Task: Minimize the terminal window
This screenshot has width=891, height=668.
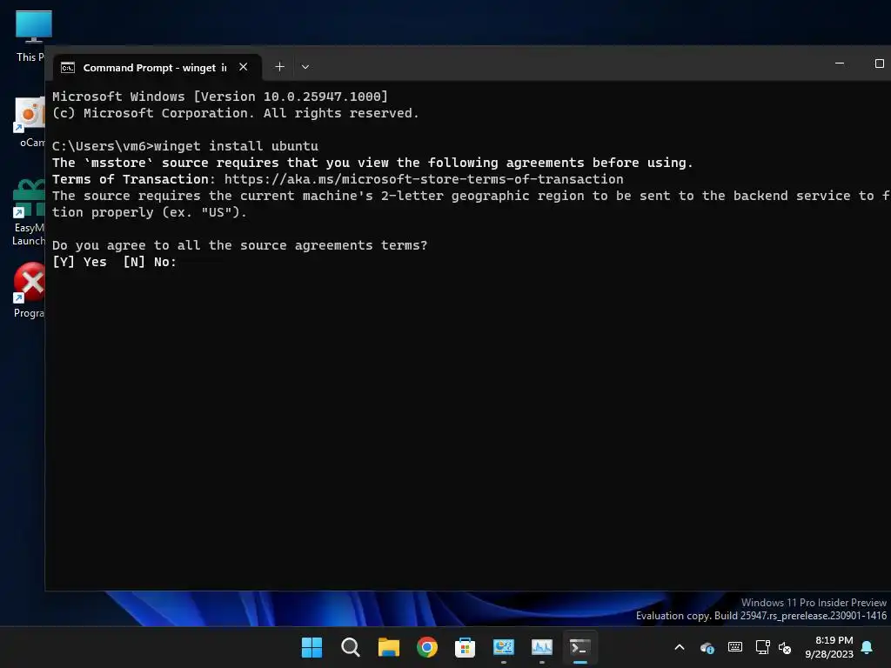Action: pyautogui.click(x=840, y=63)
